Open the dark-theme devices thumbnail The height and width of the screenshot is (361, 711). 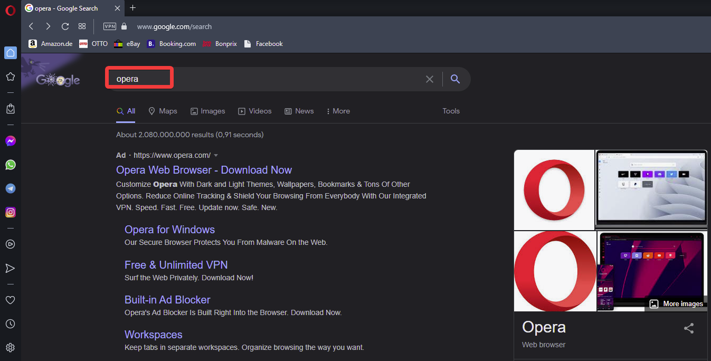point(652,271)
